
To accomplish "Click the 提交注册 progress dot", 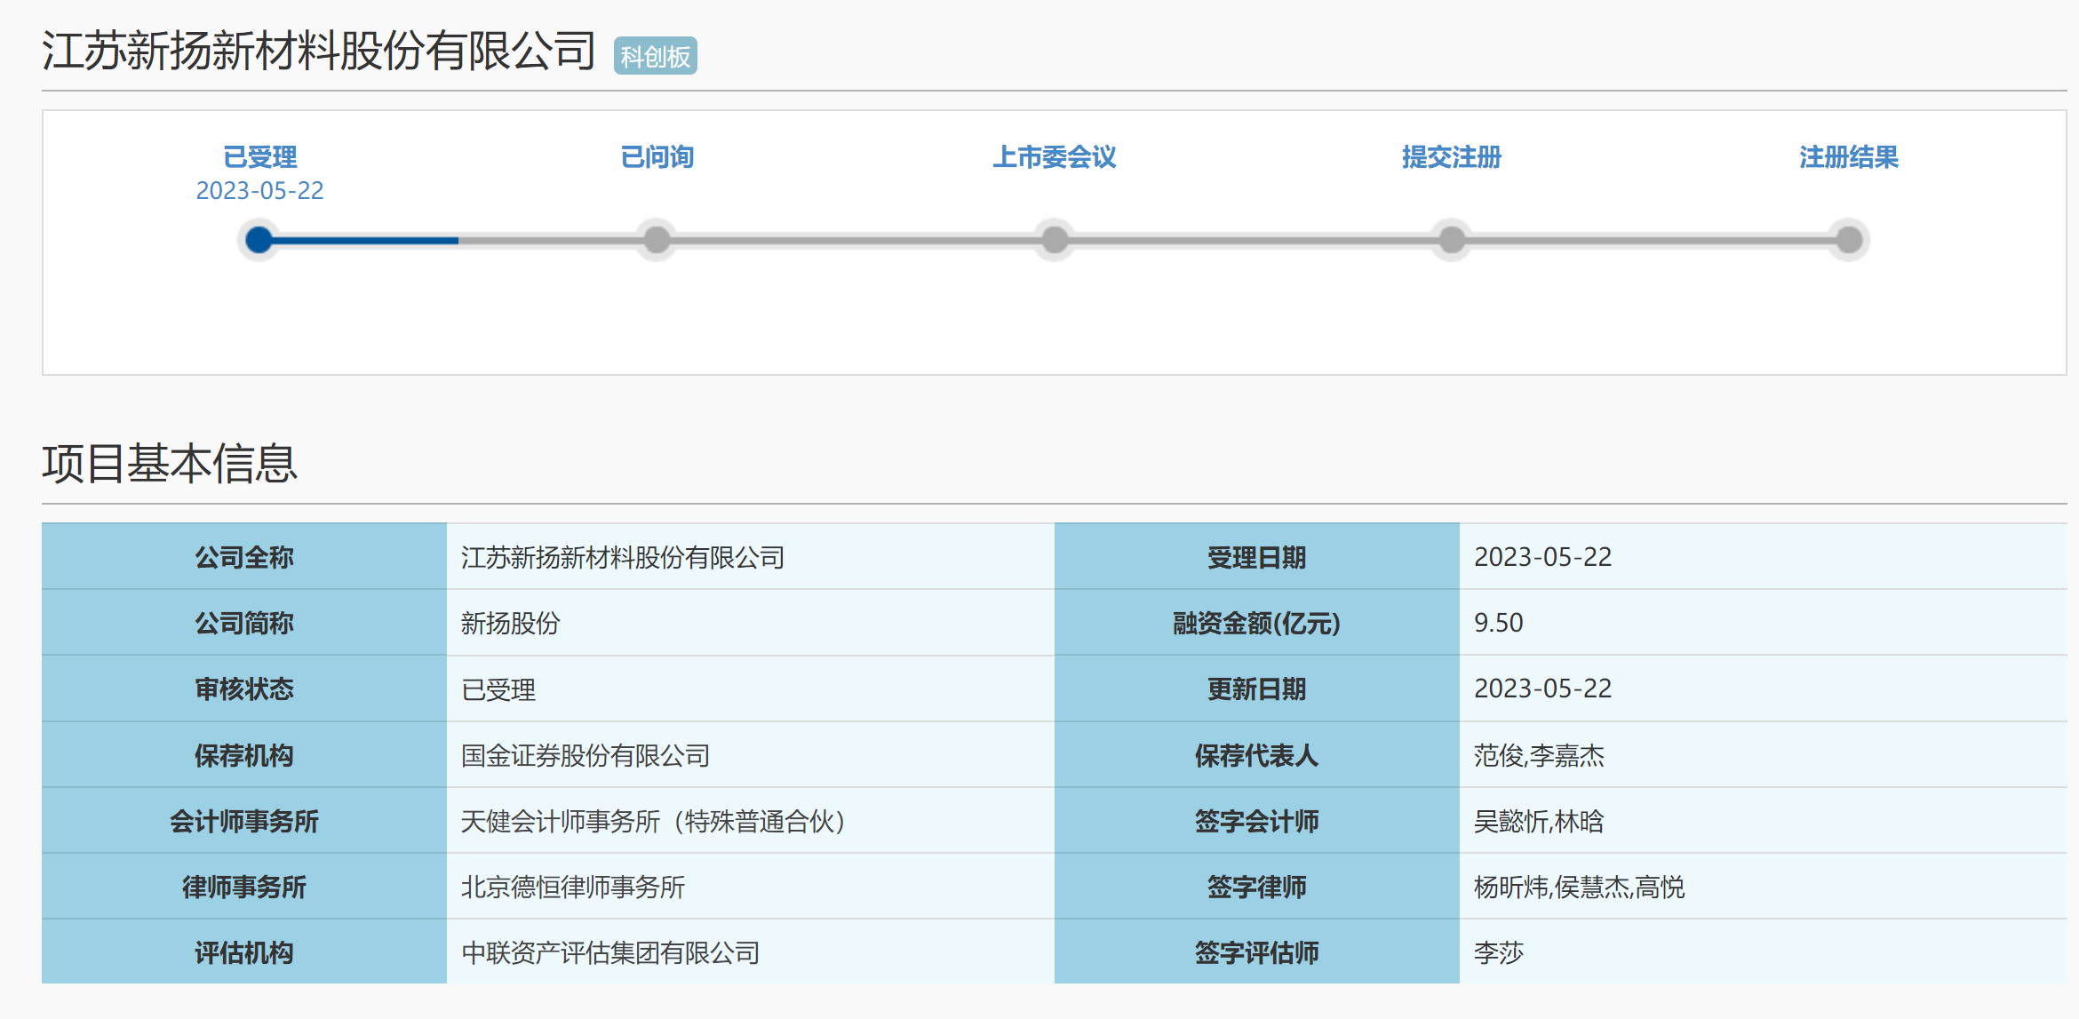I will click(x=1452, y=240).
